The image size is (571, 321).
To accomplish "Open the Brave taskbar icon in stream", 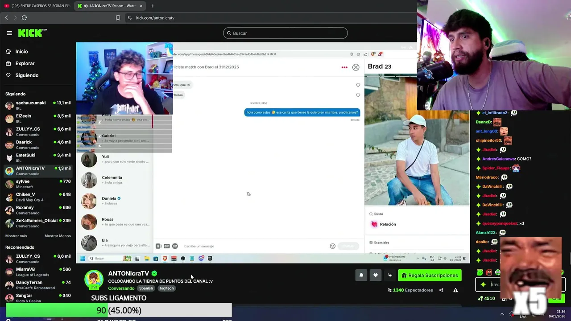I will tap(165, 259).
